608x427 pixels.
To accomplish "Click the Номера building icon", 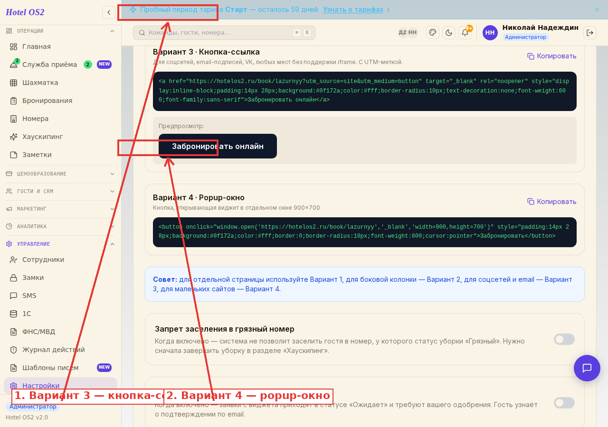I will 13,119.
